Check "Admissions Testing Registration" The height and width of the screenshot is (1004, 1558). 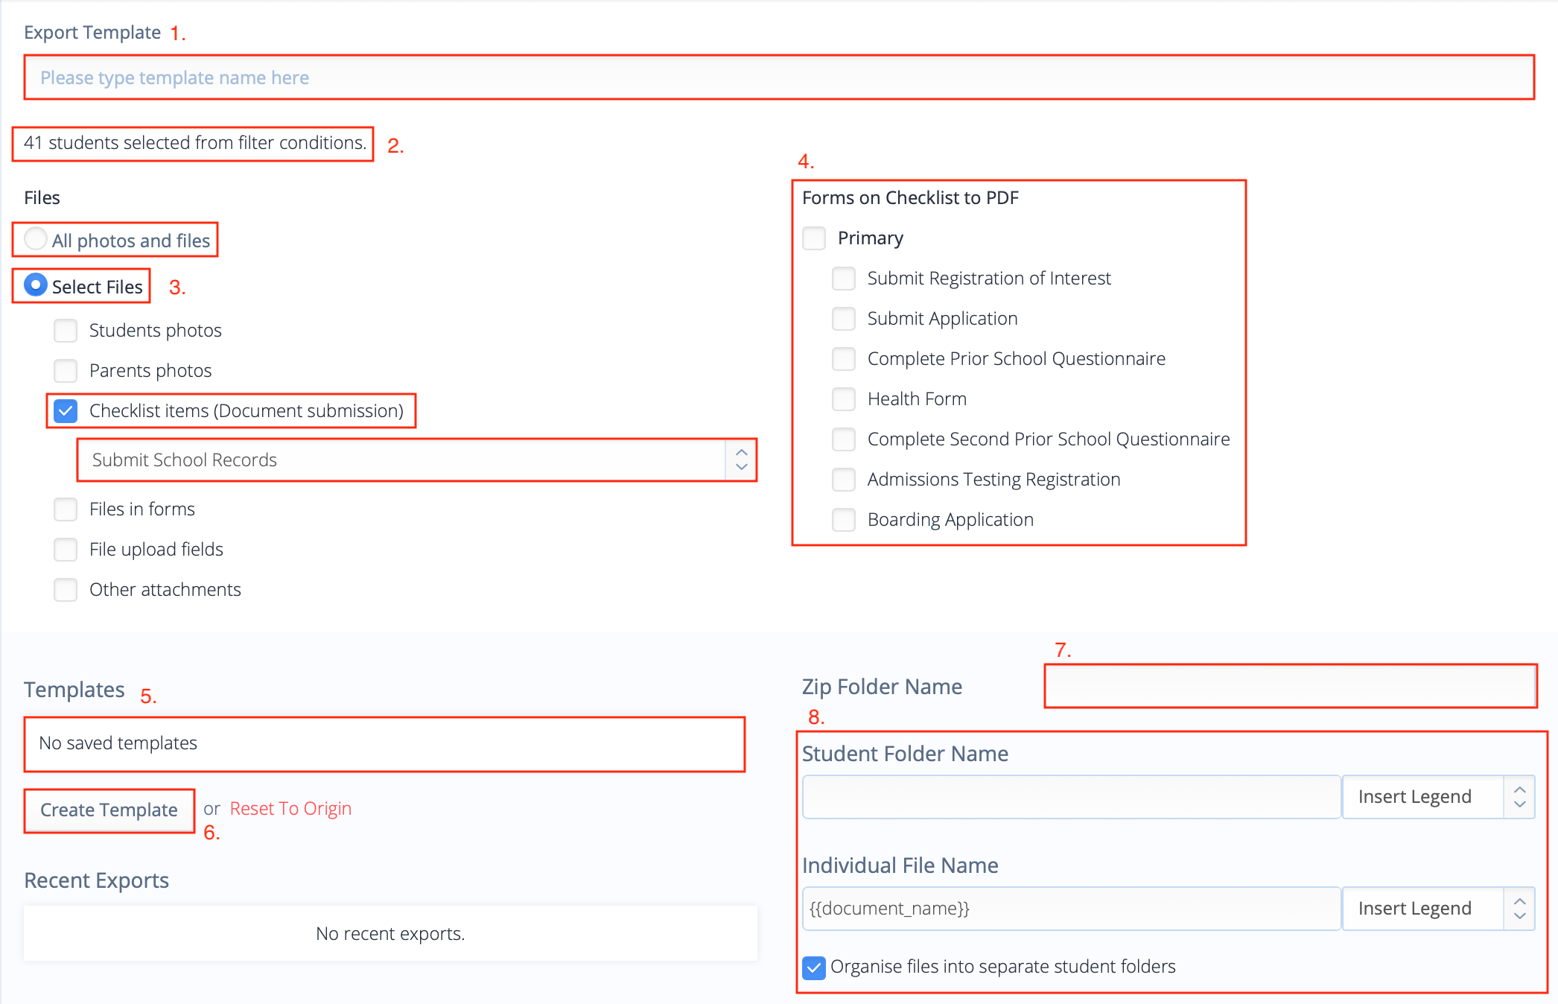click(x=844, y=479)
